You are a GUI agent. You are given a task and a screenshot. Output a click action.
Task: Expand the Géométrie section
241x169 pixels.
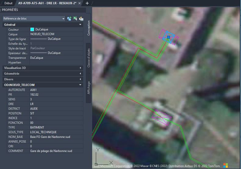click(80, 74)
